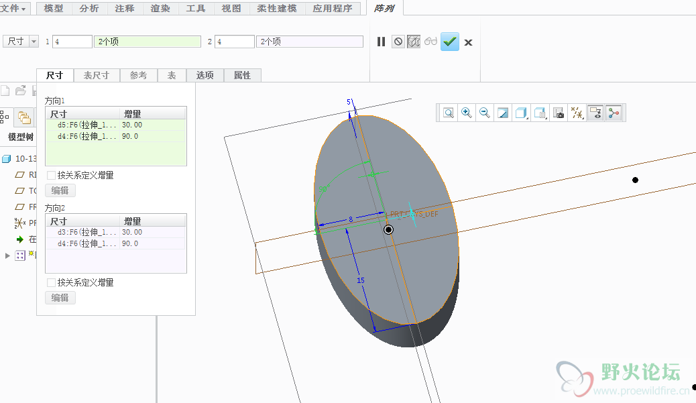This screenshot has height=403, width=696.
Task: Click the no-preview circle-slash icon
Action: pyautogui.click(x=398, y=42)
